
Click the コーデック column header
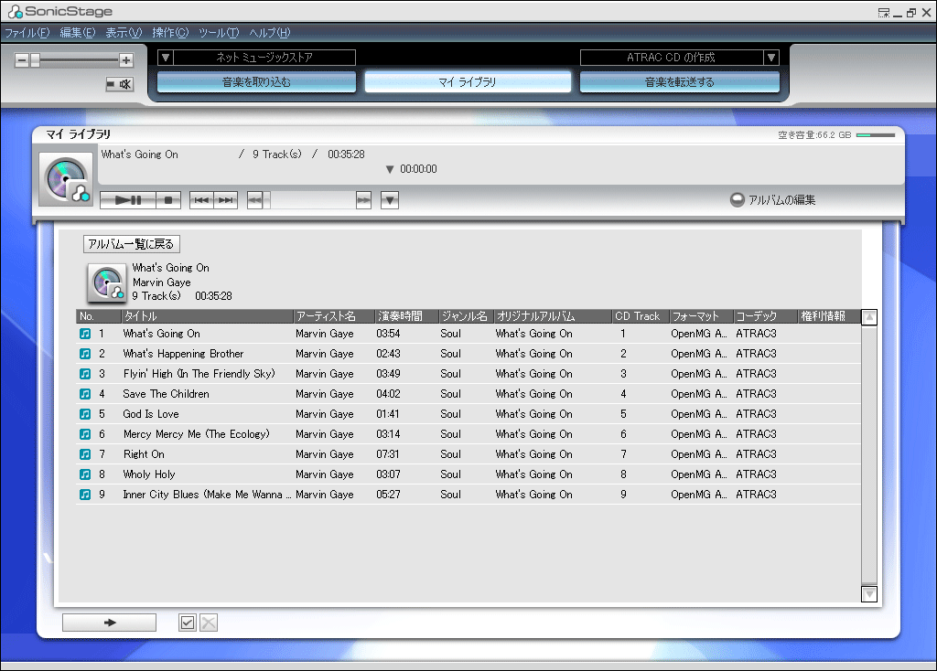[x=766, y=315]
